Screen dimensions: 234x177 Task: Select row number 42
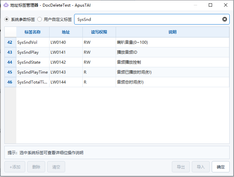point(10,42)
